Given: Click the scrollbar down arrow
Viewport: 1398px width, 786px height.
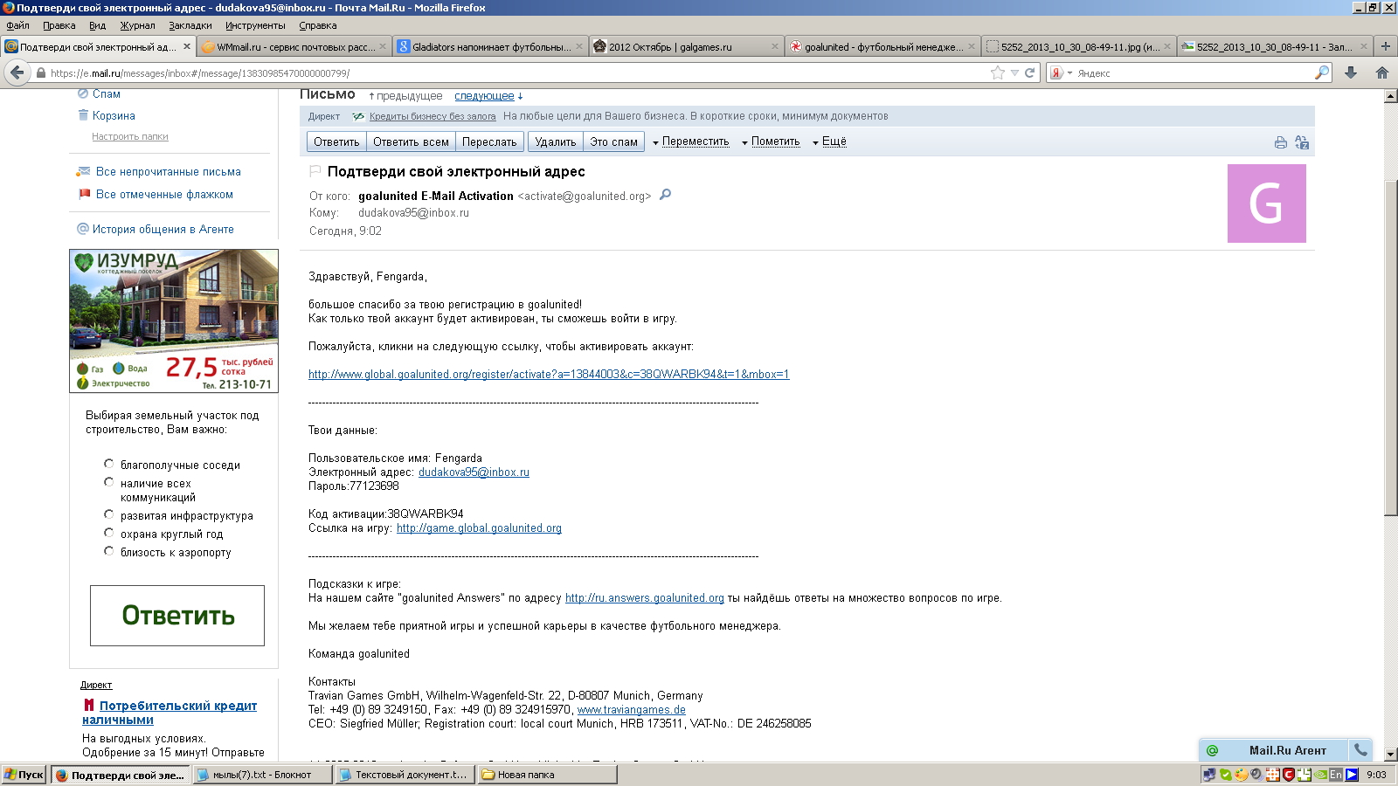Looking at the screenshot, I should pos(1391,754).
